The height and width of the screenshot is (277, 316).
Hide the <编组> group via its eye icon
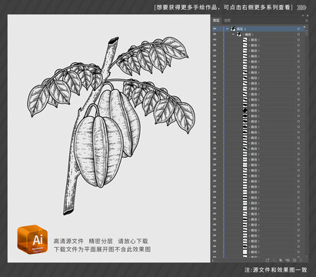click(215, 34)
